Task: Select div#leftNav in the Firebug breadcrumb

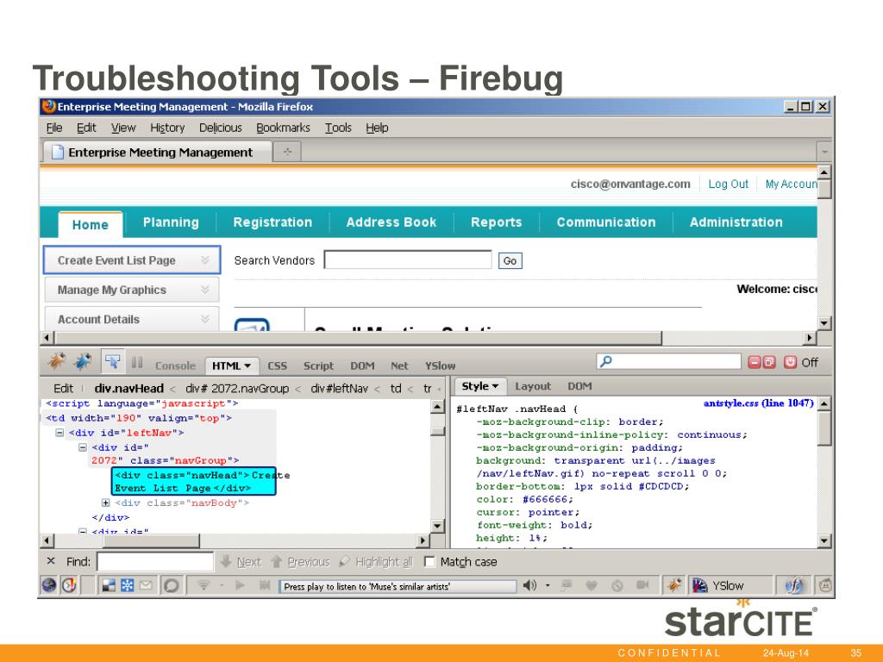Action: [340, 389]
